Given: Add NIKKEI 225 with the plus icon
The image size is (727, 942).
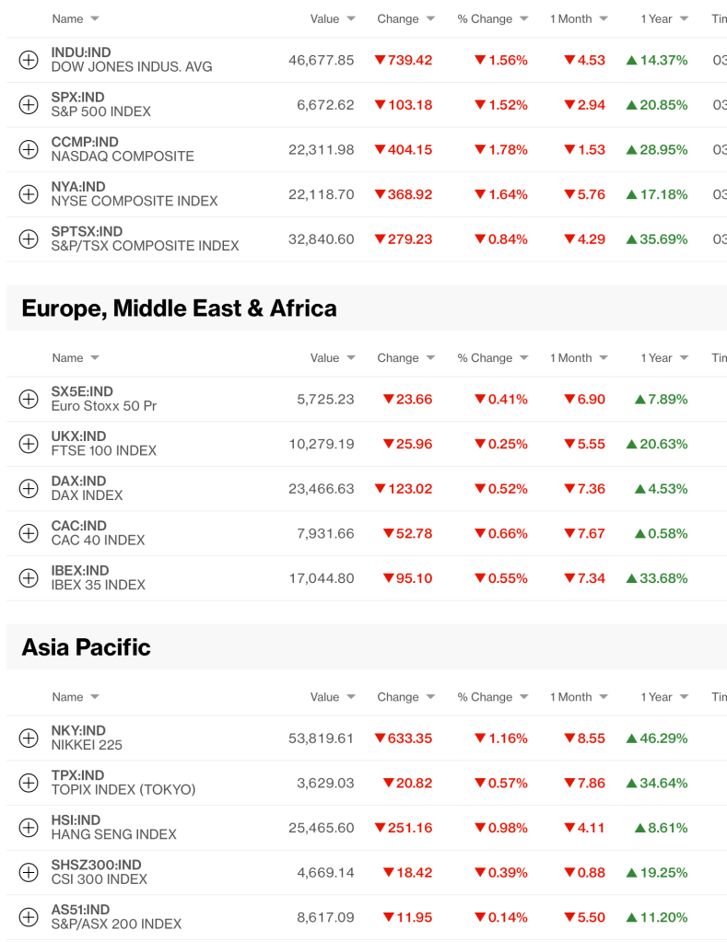Looking at the screenshot, I should pyautogui.click(x=29, y=738).
